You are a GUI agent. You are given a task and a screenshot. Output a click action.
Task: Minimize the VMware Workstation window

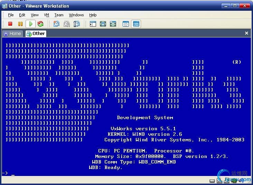pos(226,6)
